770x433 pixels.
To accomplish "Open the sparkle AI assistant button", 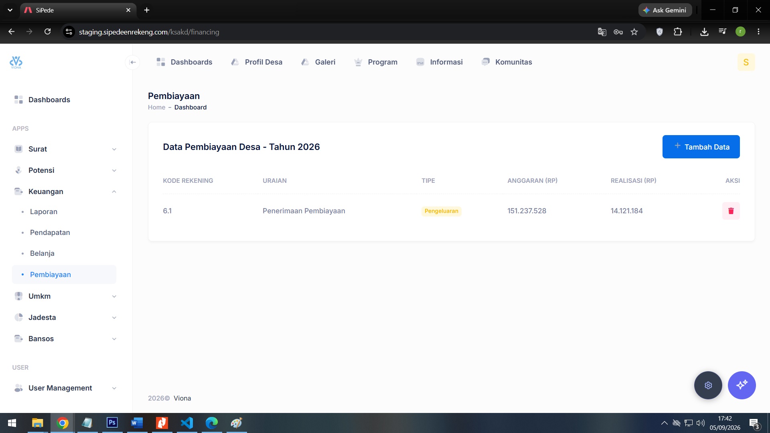I will 742,385.
